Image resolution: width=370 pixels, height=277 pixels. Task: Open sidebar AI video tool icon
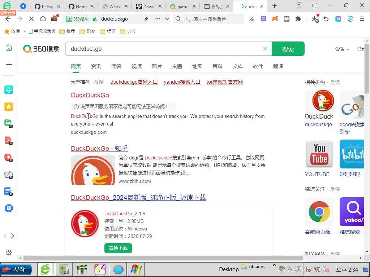(9, 158)
